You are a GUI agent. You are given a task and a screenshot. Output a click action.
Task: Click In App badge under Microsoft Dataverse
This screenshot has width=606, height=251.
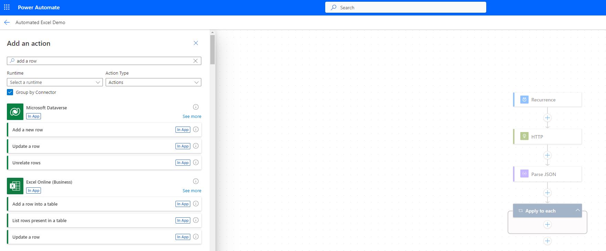[x=34, y=116]
